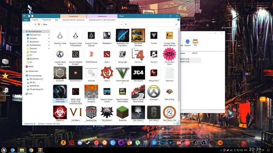The width and height of the screenshot is (273, 153).
Task: Open the Вид ribbon tab
Action: tap(57, 20)
